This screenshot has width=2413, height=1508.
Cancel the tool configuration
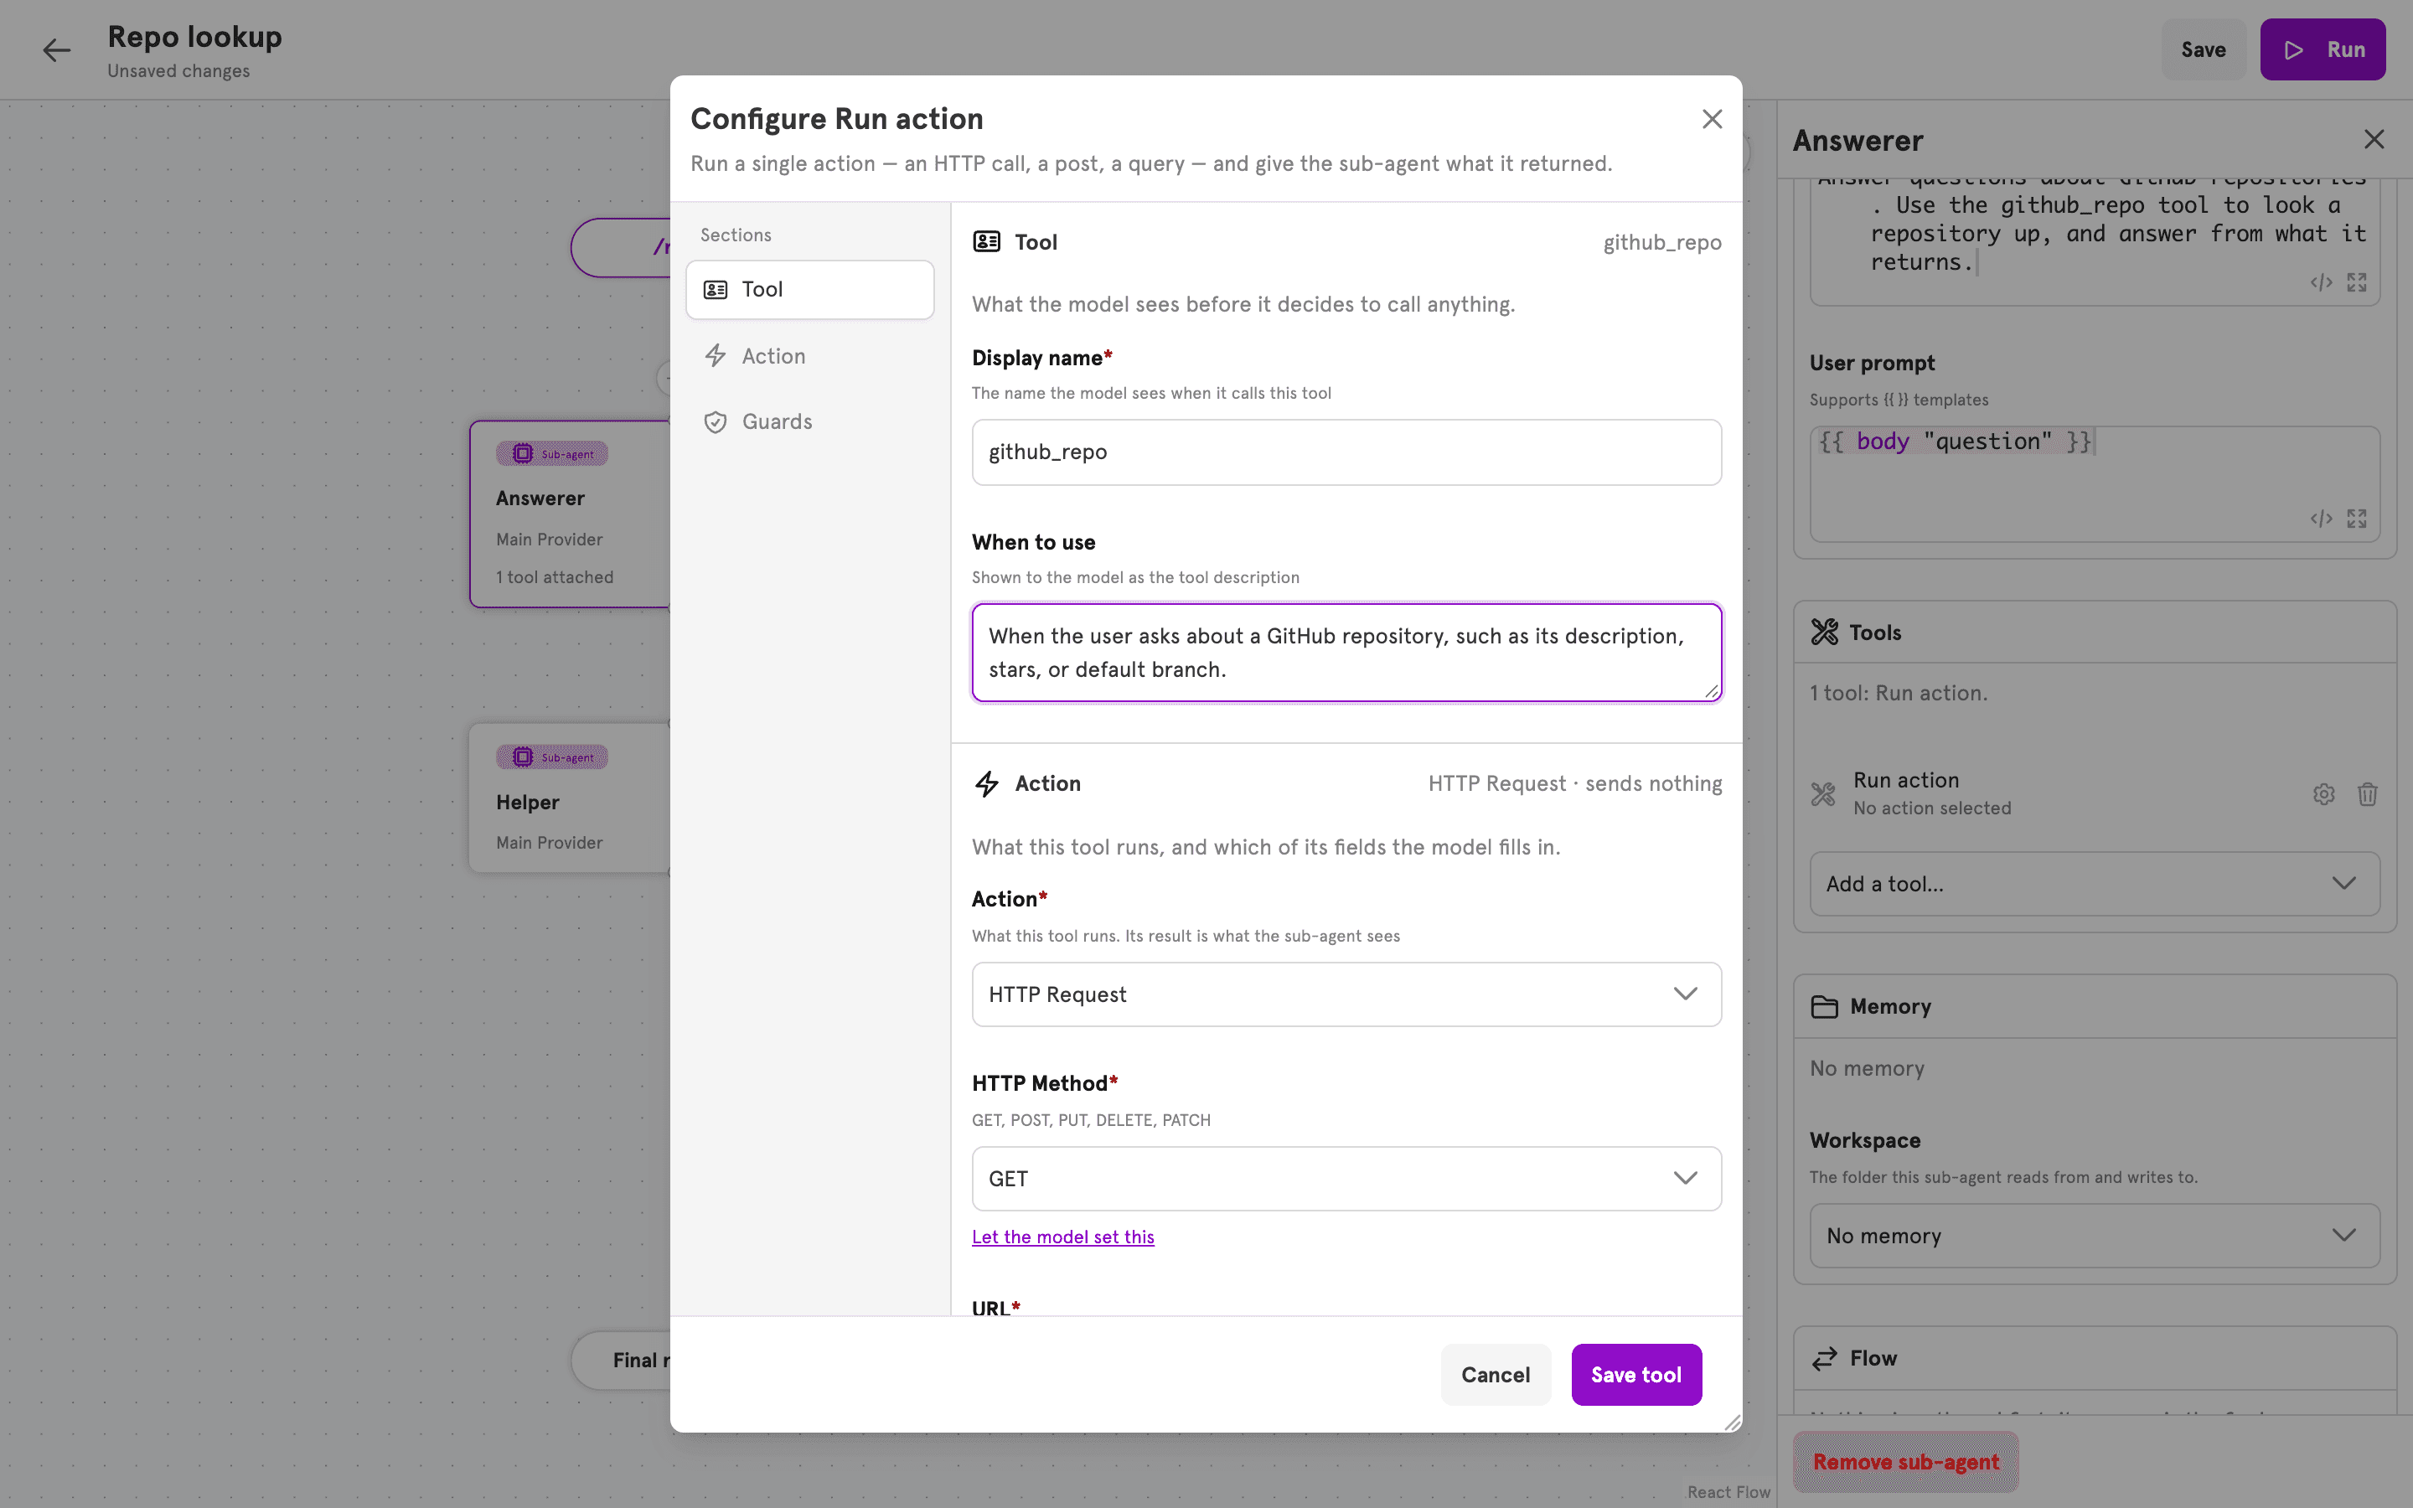(1495, 1374)
